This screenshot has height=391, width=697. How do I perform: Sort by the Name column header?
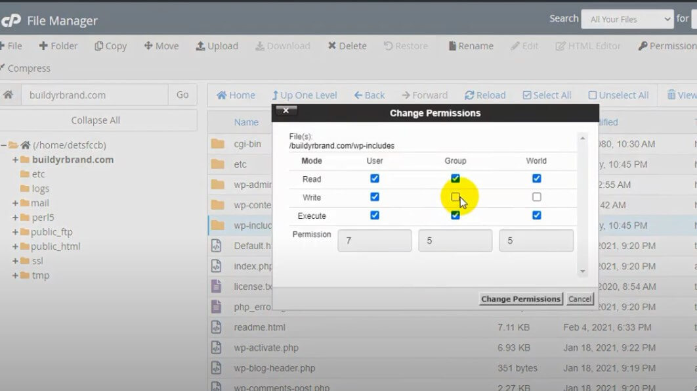[x=246, y=122]
